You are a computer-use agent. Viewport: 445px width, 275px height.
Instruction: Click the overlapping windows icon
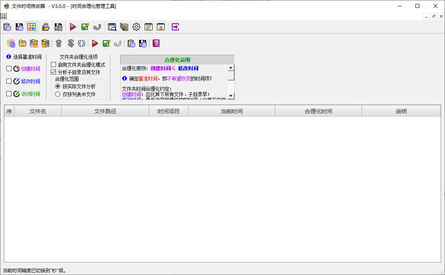112,27
